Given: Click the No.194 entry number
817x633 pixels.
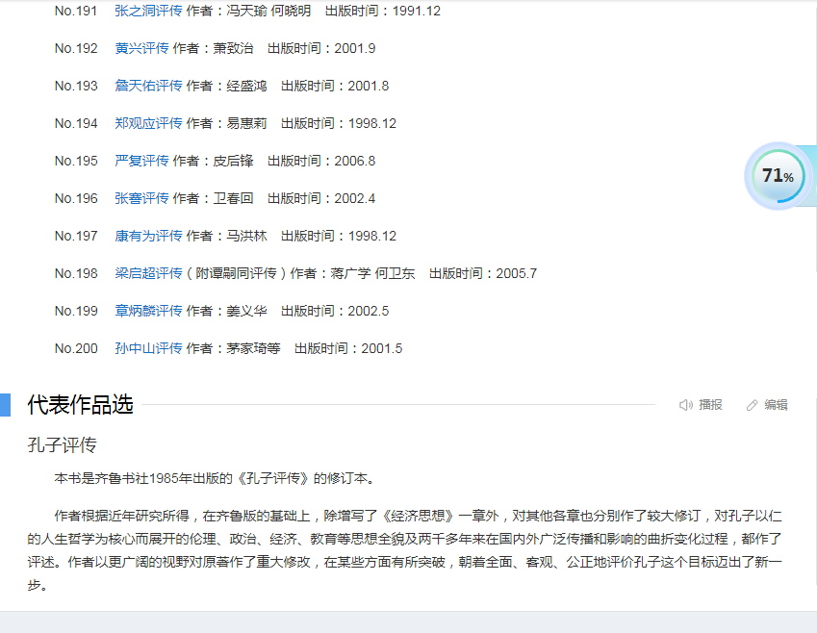Looking at the screenshot, I should tap(76, 123).
